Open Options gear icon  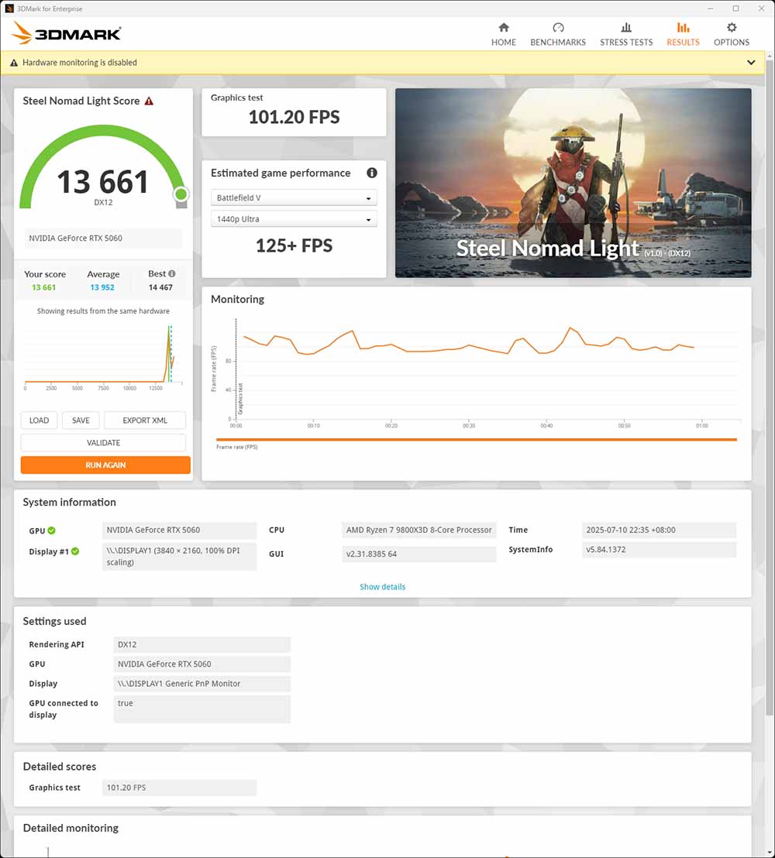[732, 28]
